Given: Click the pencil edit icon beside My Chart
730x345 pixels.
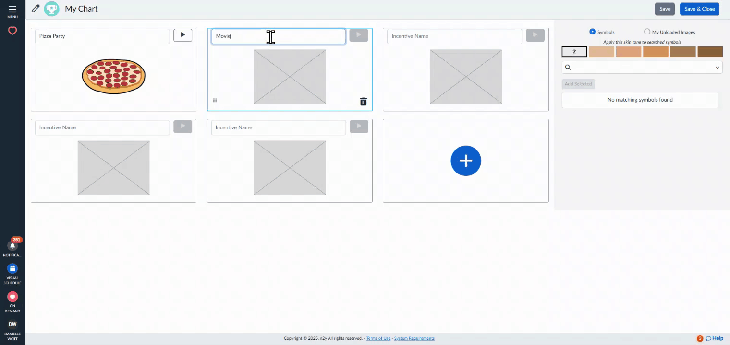Looking at the screenshot, I should tap(36, 9).
